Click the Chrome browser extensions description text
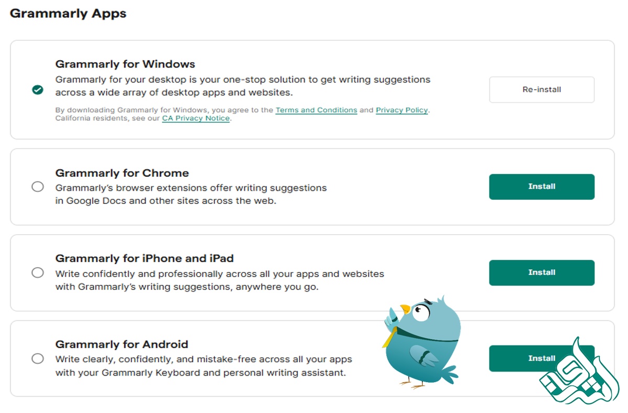Screen dimensions: 628x413 191,194
